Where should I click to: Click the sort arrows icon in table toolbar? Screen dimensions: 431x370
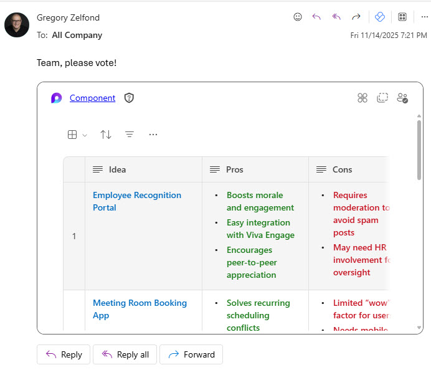(106, 135)
